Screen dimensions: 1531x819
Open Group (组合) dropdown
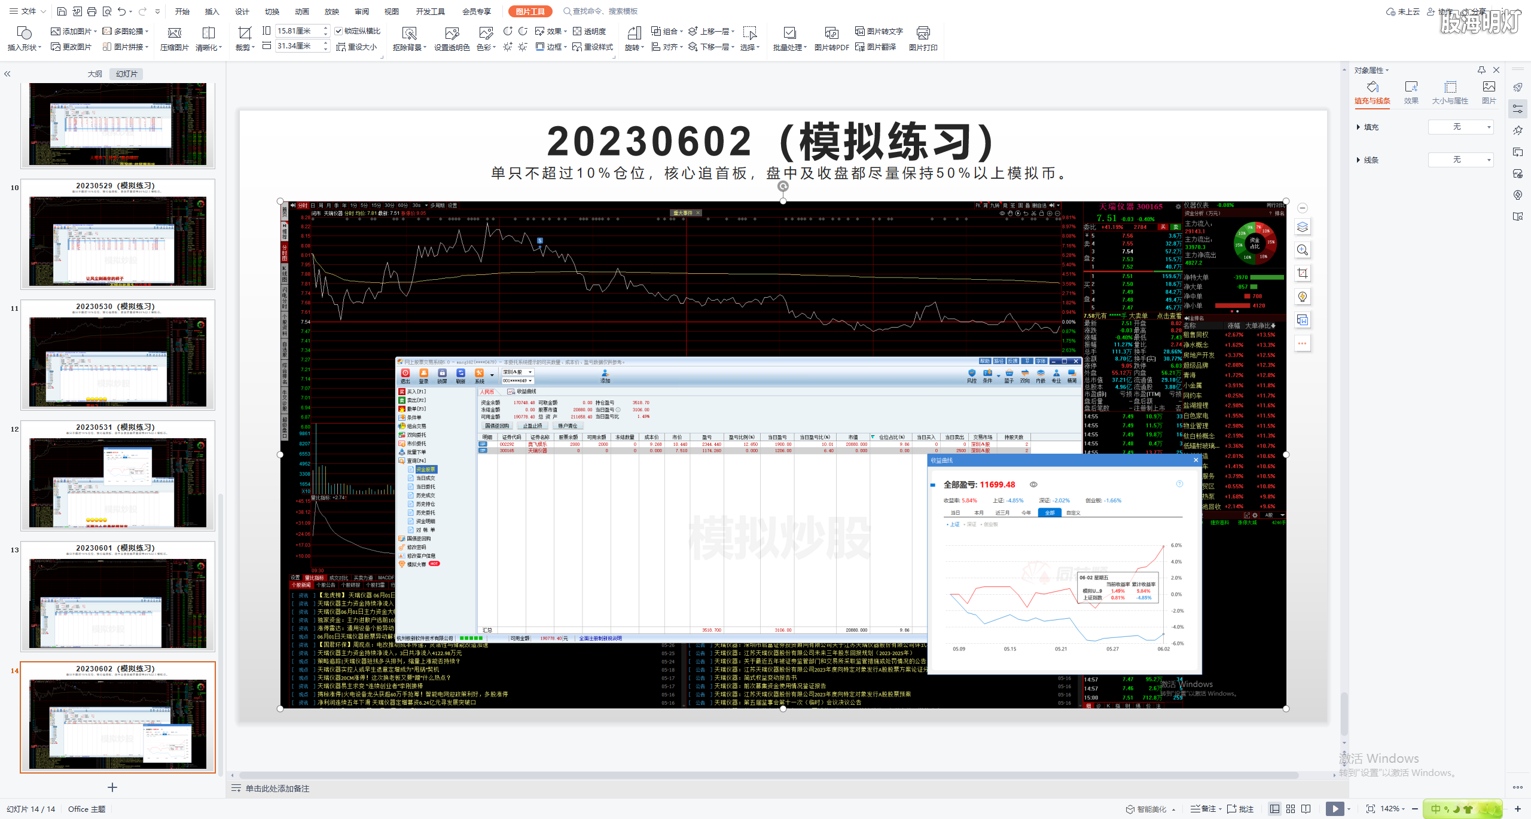[x=667, y=31]
